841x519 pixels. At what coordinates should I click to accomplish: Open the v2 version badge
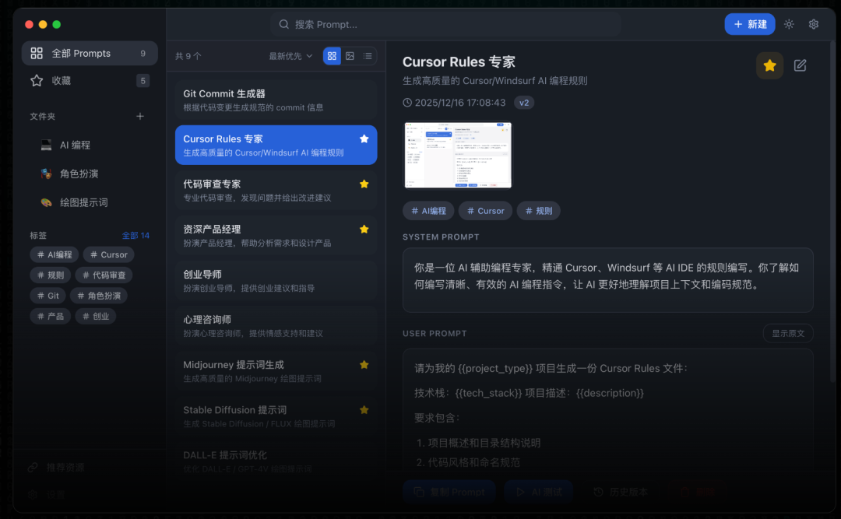(x=524, y=103)
